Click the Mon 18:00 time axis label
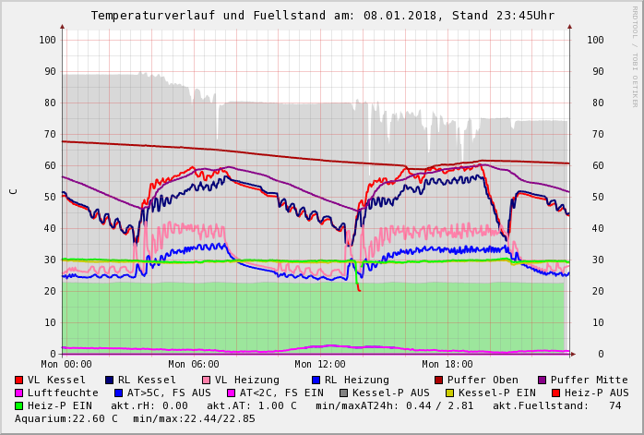Image resolution: width=644 pixels, height=435 pixels. click(x=447, y=365)
